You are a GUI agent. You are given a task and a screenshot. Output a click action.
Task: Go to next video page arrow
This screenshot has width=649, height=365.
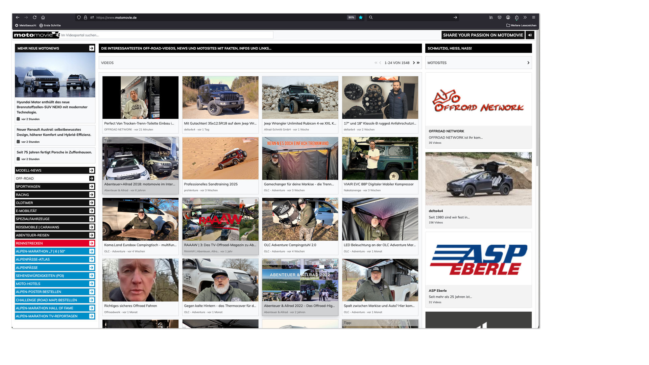(x=414, y=63)
